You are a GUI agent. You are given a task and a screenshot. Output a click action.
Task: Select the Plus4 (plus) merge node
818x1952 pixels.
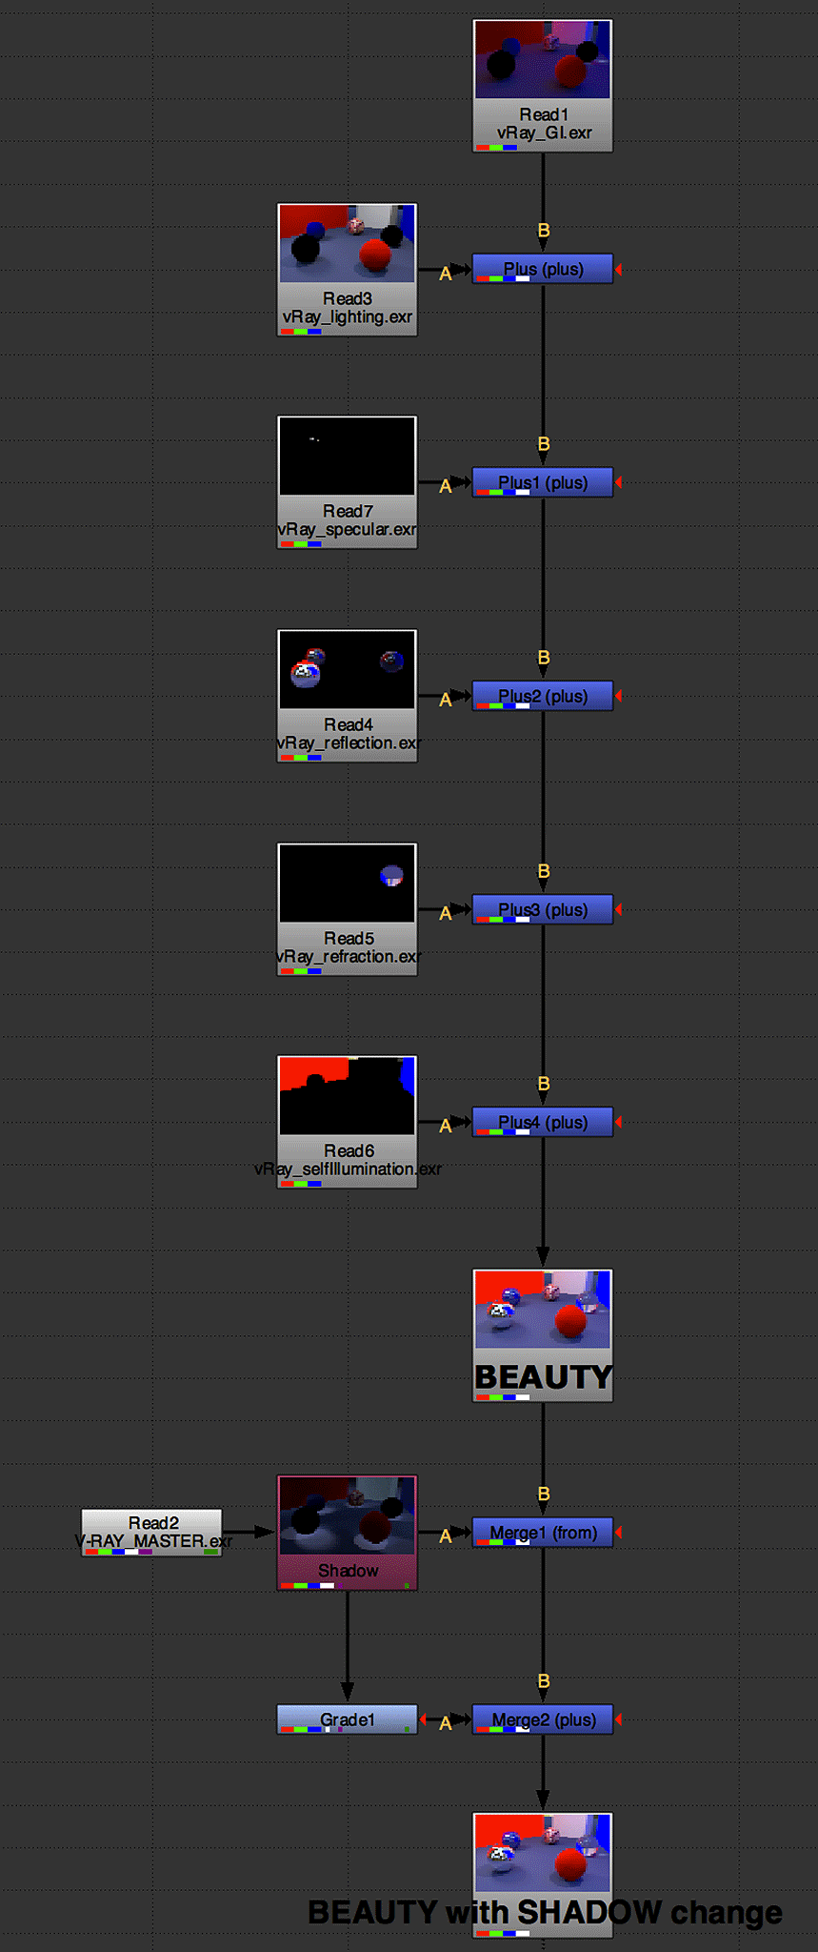click(x=543, y=1123)
